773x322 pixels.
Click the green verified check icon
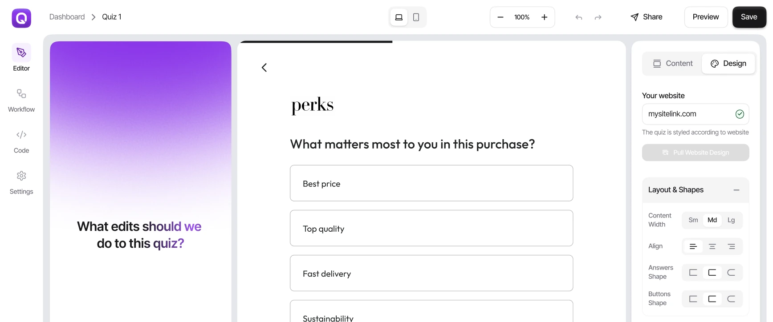point(740,114)
